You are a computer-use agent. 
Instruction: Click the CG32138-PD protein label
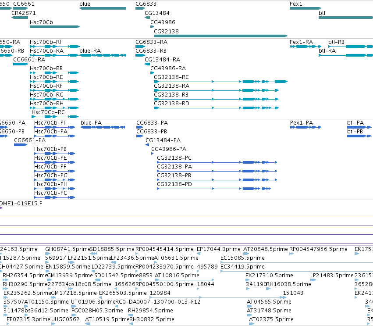[x=174, y=184]
